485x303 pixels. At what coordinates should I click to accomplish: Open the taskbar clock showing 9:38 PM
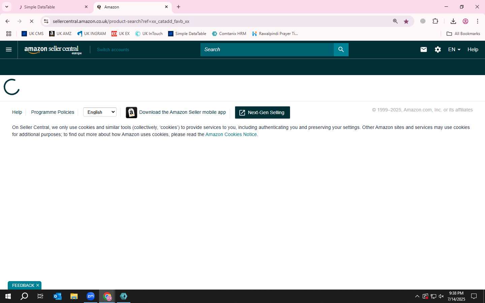pos(456,296)
